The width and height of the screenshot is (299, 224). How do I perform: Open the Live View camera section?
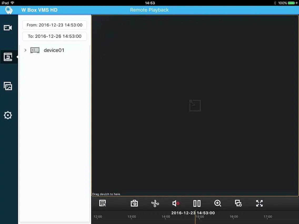[x=8, y=28]
